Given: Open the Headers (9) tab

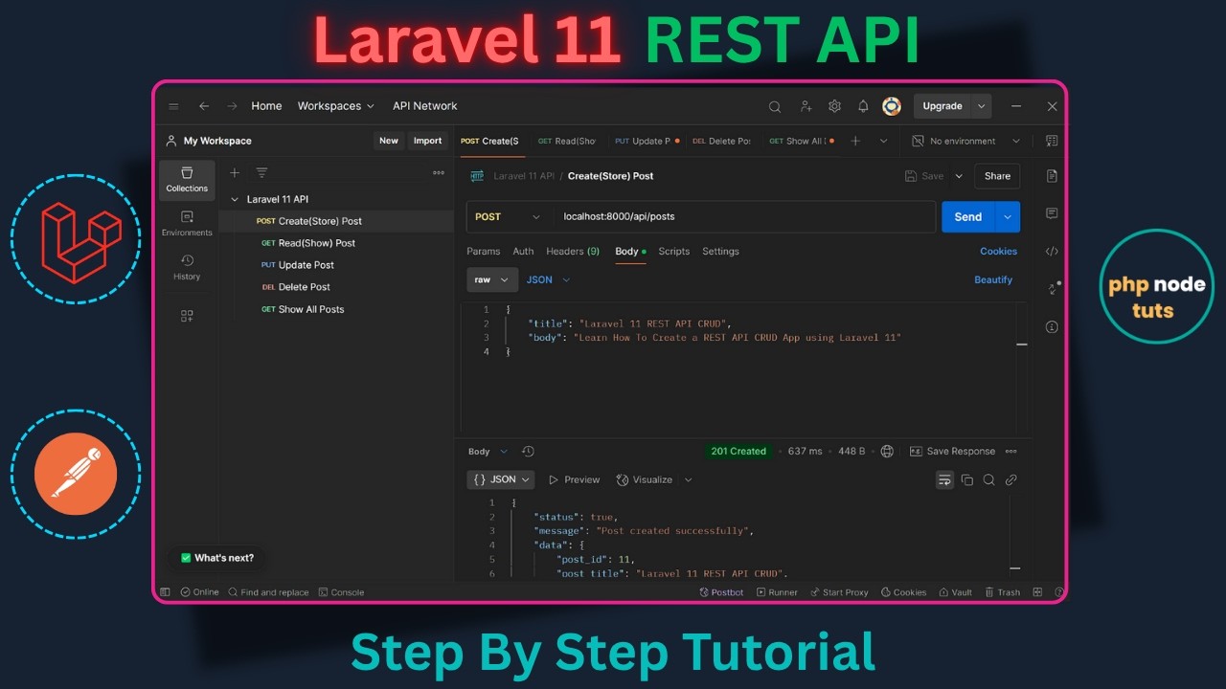Looking at the screenshot, I should (573, 252).
